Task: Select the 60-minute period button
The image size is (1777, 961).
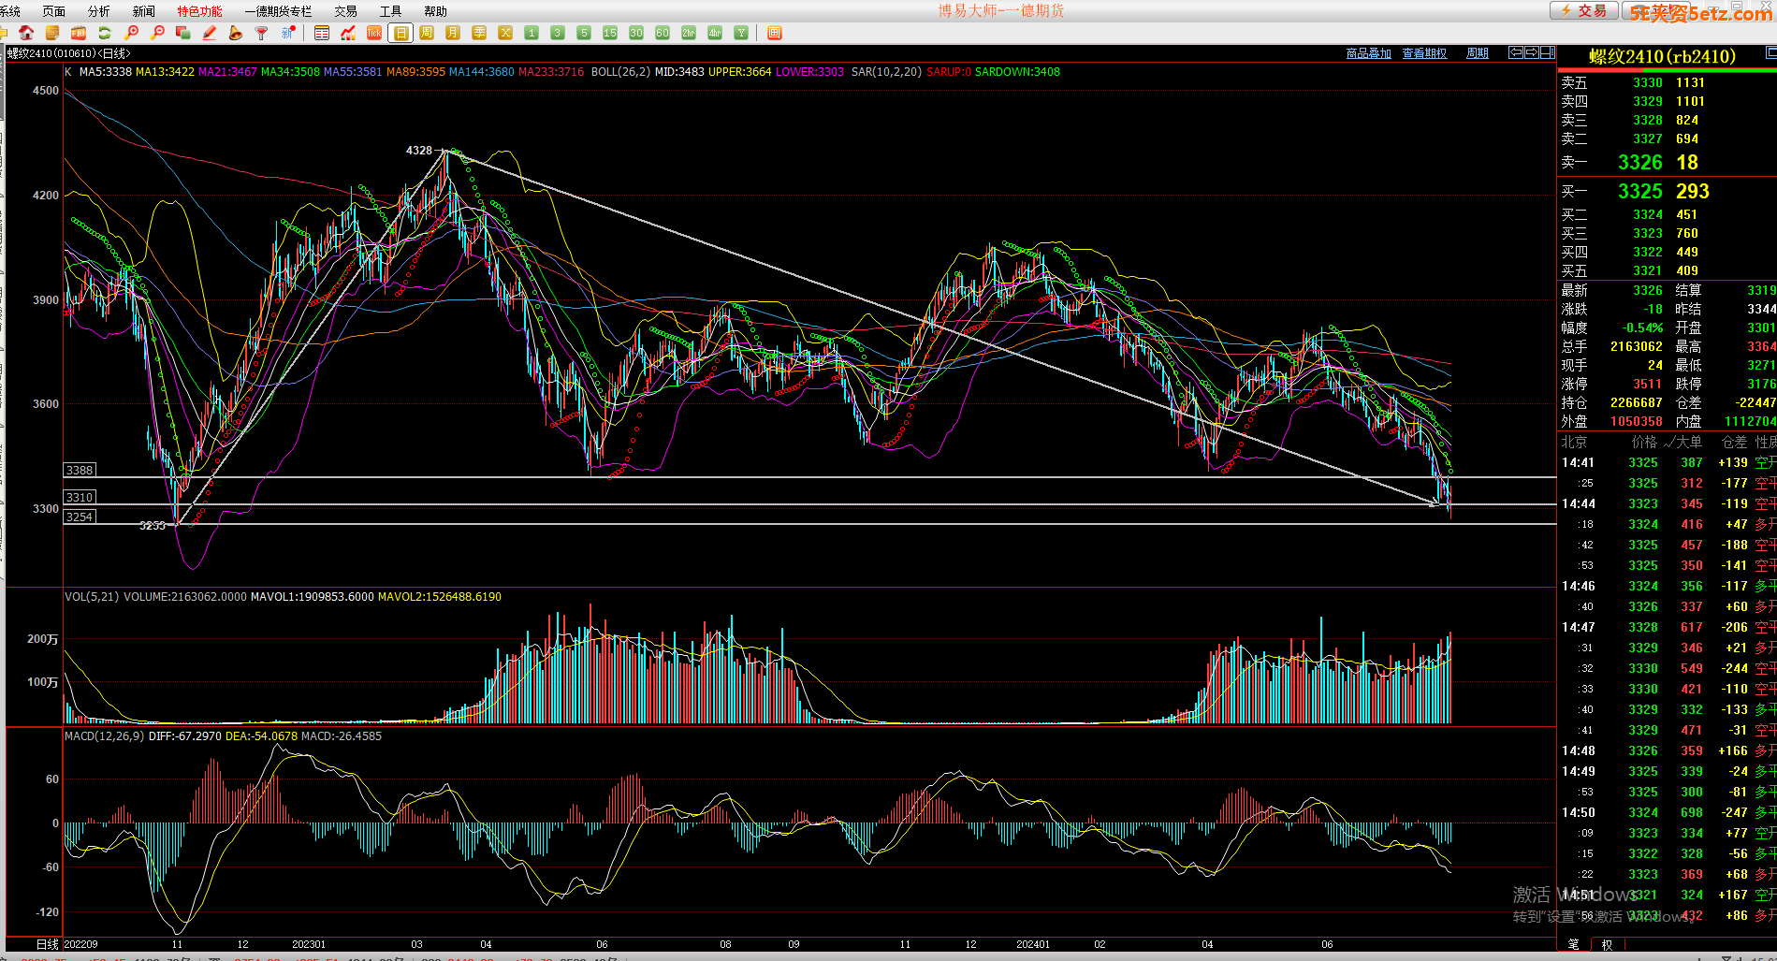Action: coord(663,33)
